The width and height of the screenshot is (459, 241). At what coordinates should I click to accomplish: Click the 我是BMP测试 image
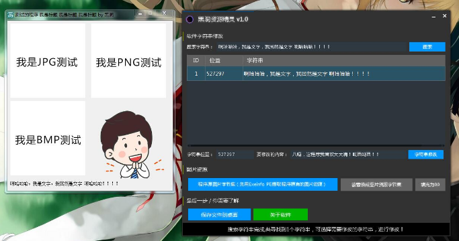coord(48,139)
